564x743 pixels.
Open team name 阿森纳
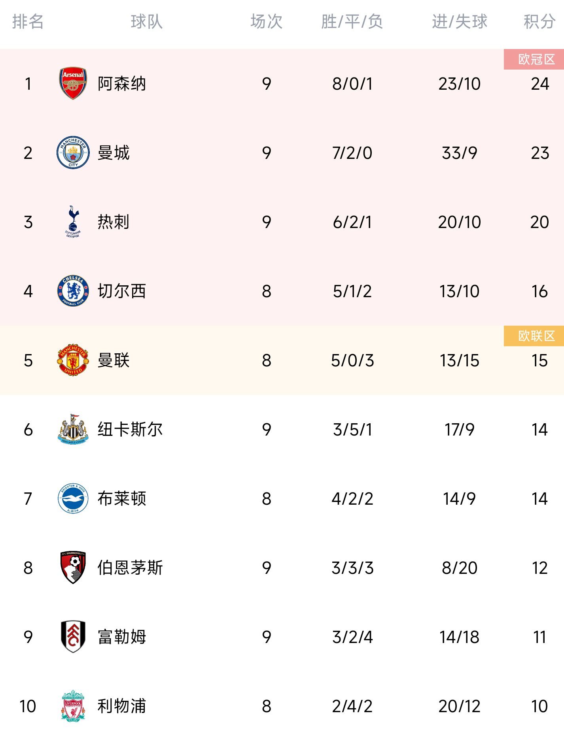tap(122, 84)
